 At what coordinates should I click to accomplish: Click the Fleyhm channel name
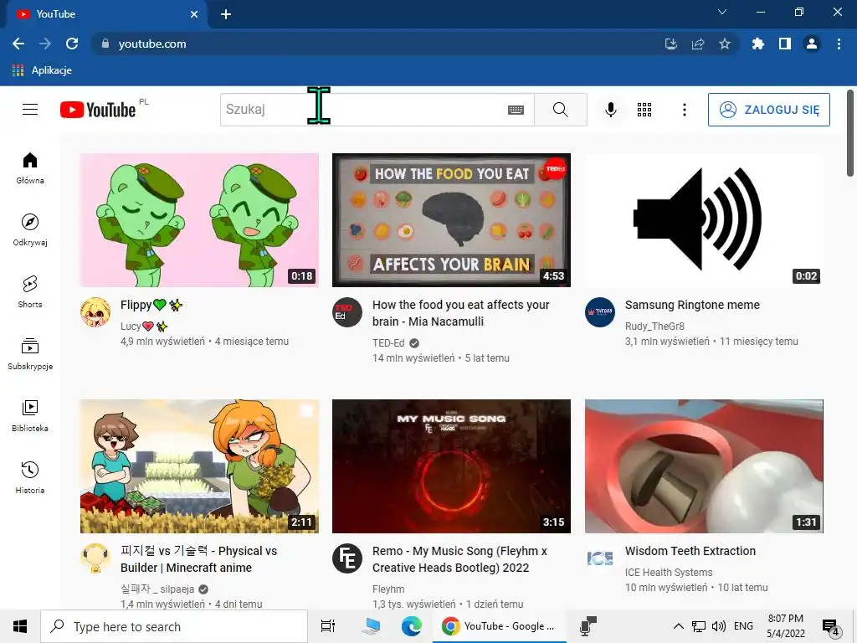coord(388,589)
